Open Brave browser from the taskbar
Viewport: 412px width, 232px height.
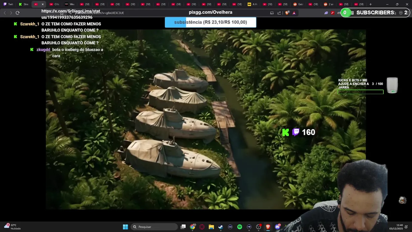point(268,227)
